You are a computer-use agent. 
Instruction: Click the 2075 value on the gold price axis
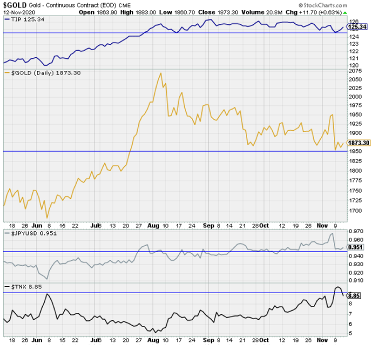pyautogui.click(x=355, y=71)
